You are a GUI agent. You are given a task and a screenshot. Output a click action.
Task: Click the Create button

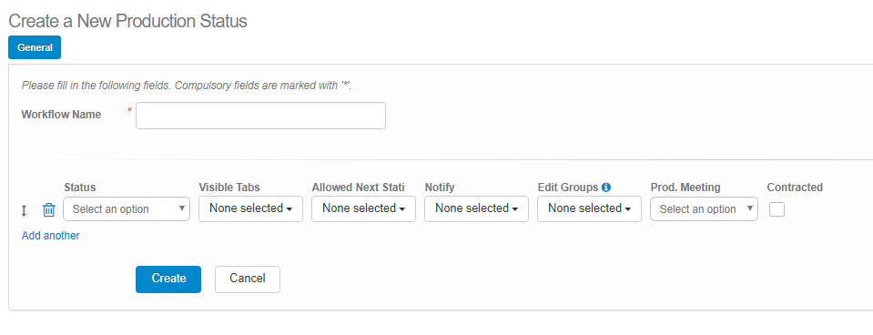168,279
